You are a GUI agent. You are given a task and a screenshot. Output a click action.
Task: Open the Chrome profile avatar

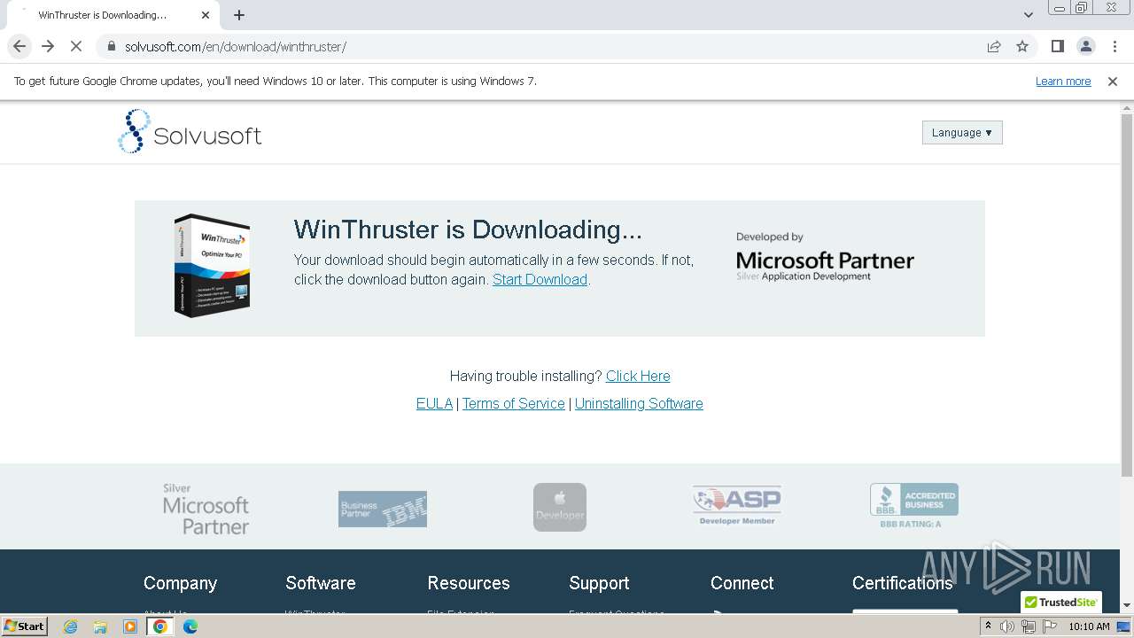pos(1085,46)
